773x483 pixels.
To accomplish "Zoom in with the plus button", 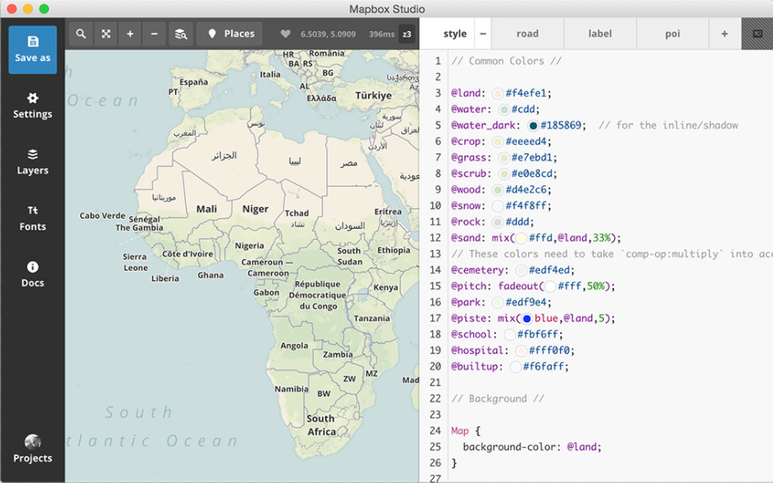I will coord(130,34).
